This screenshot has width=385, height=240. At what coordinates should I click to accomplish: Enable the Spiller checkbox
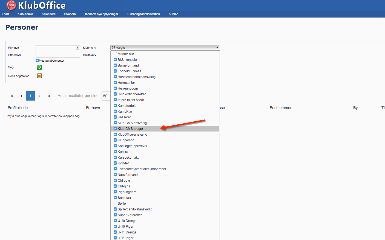[x=115, y=203]
